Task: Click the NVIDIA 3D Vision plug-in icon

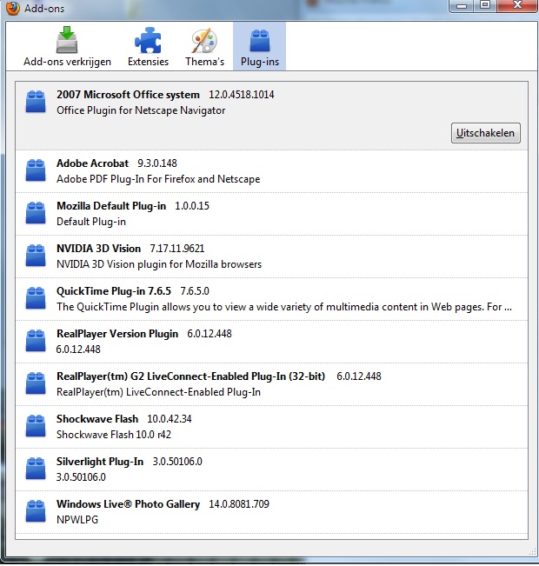Action: coord(36,256)
